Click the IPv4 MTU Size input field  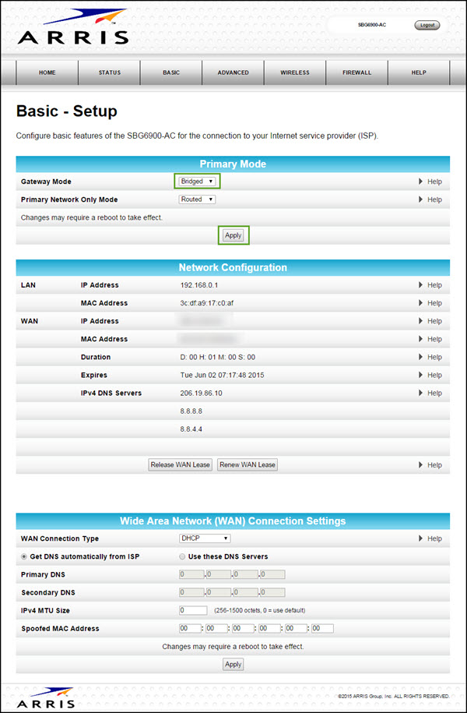point(193,610)
